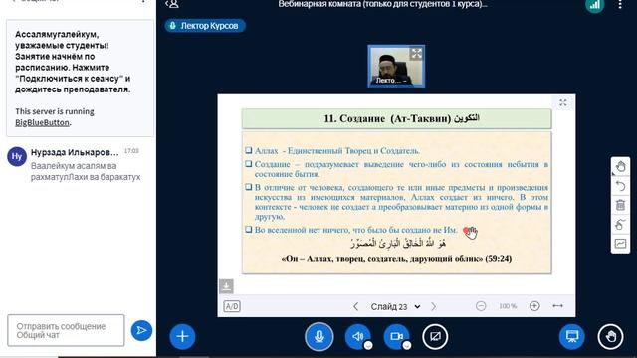The height and width of the screenshot is (358, 637).
Task: Undo the last whiteboard annotation
Action: point(620,186)
